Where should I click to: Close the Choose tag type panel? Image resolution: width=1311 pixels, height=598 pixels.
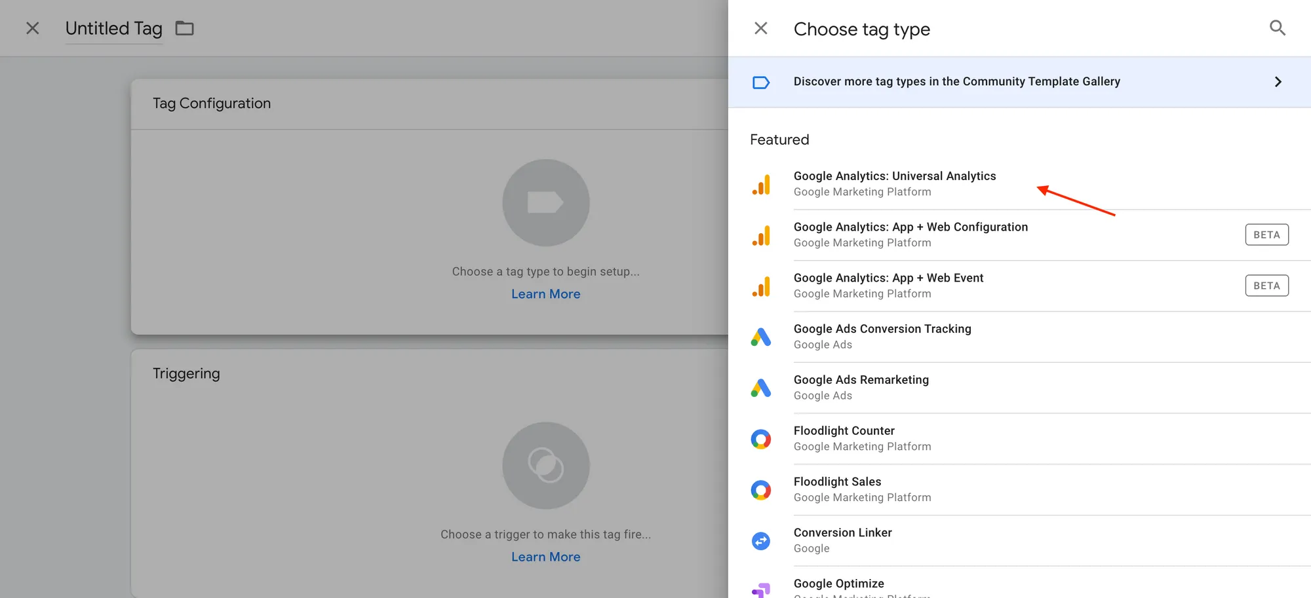coord(760,28)
